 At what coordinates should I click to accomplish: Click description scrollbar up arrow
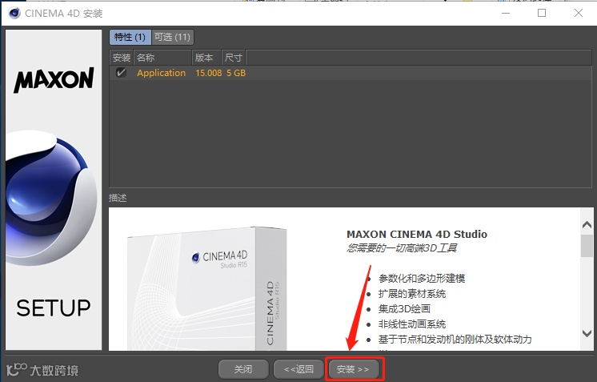(x=587, y=225)
